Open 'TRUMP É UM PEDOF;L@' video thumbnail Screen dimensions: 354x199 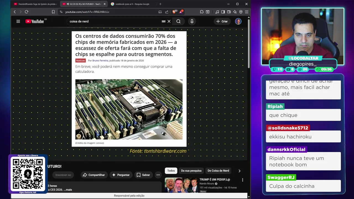[181, 185]
